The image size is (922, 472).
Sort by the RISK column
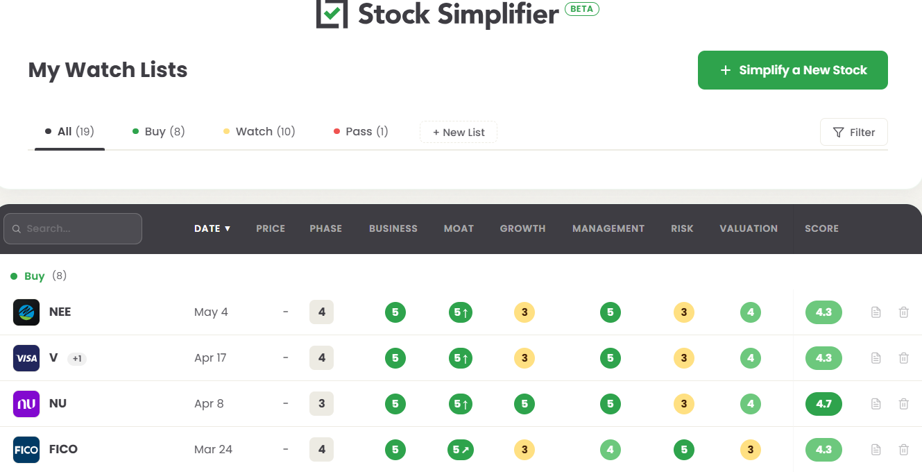[x=683, y=228]
